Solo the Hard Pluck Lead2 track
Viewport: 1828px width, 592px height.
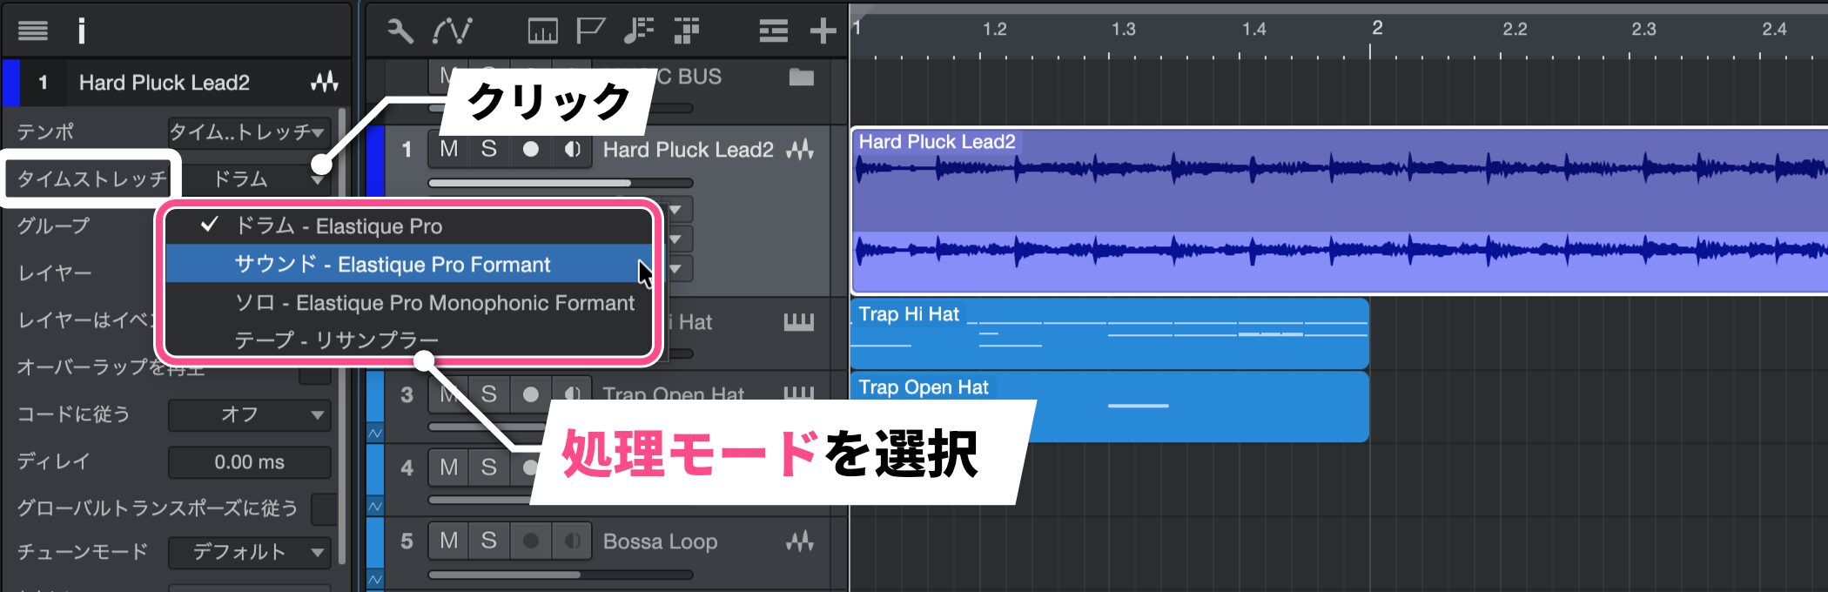point(489,150)
